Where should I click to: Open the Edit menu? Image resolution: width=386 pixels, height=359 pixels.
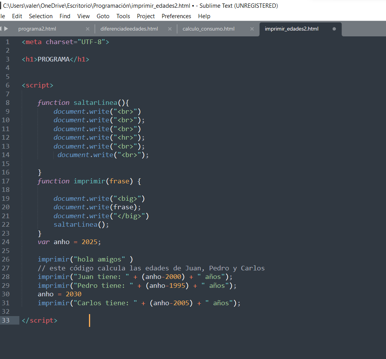[17, 16]
